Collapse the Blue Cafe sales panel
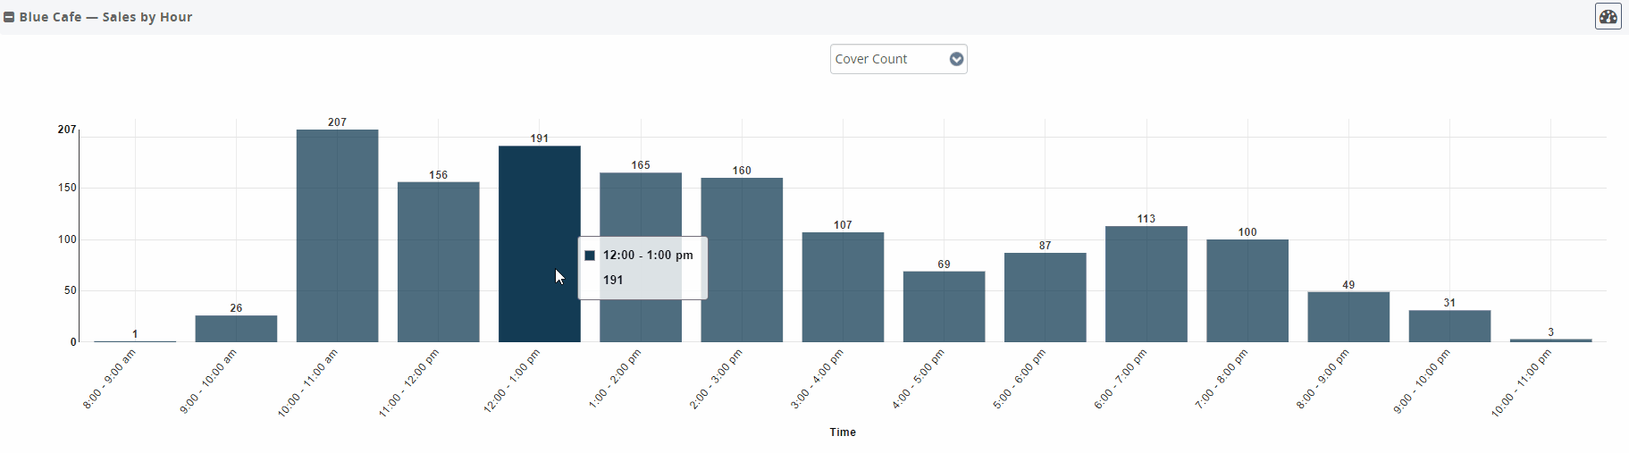The image size is (1629, 453). (9, 17)
